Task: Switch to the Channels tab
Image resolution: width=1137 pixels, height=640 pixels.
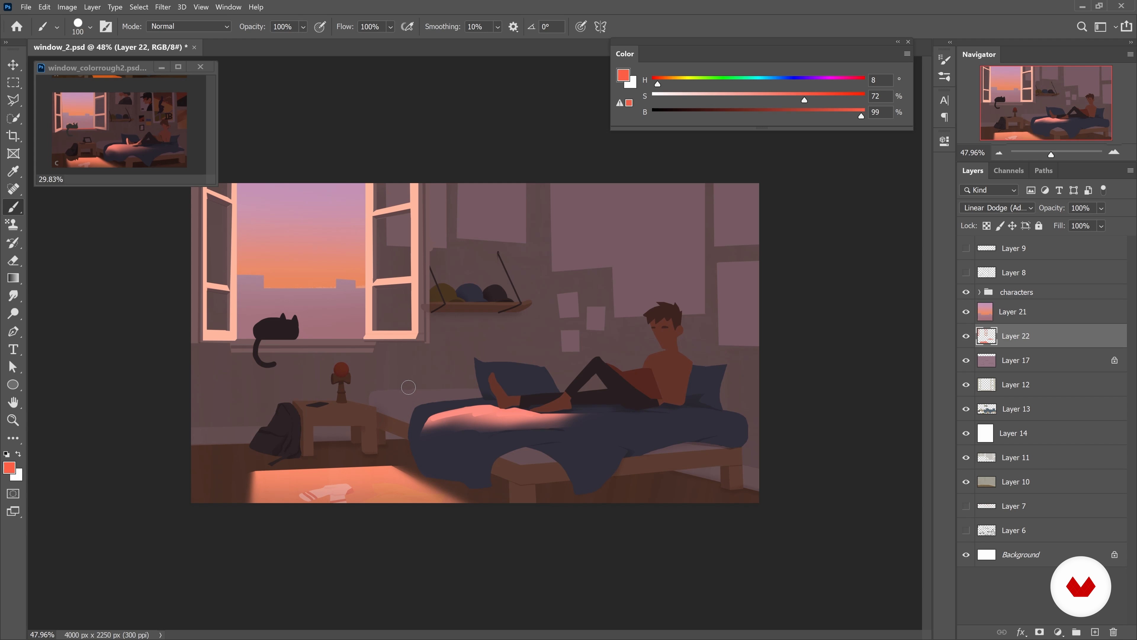Action: (x=1008, y=170)
